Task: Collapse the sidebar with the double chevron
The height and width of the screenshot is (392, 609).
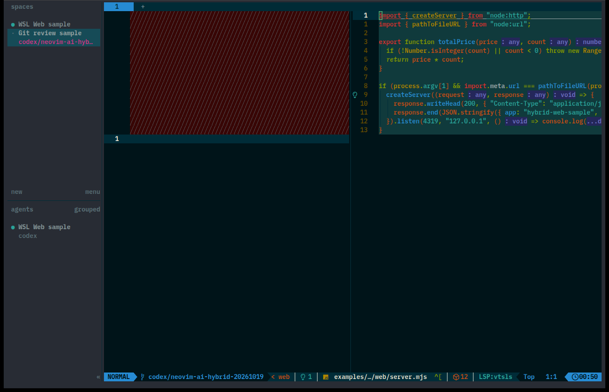Action: pyautogui.click(x=98, y=377)
